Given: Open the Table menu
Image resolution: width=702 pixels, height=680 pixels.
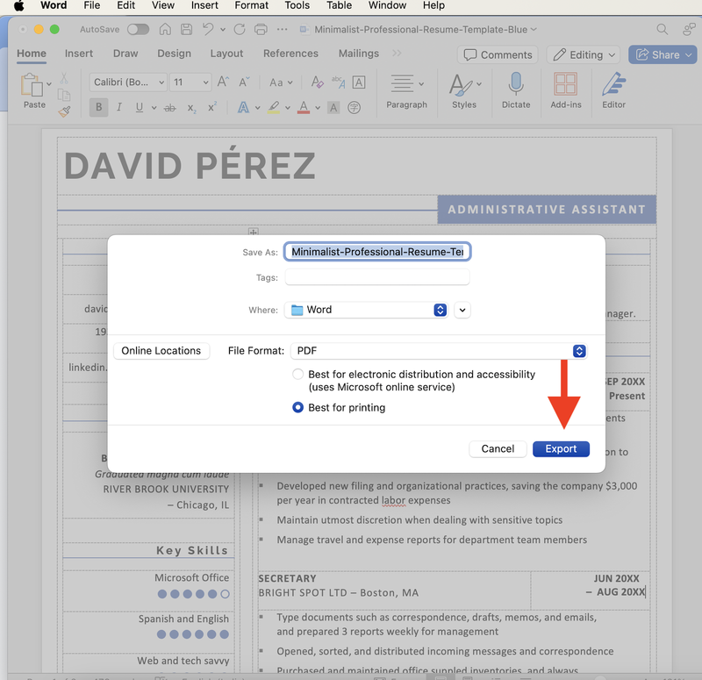Looking at the screenshot, I should tap(339, 6).
